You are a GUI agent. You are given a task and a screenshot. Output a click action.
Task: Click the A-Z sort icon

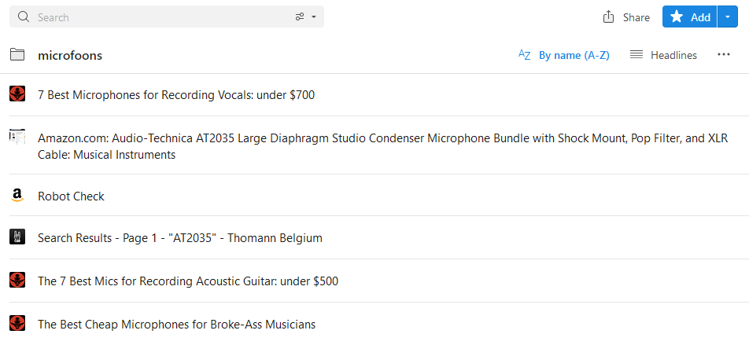525,55
